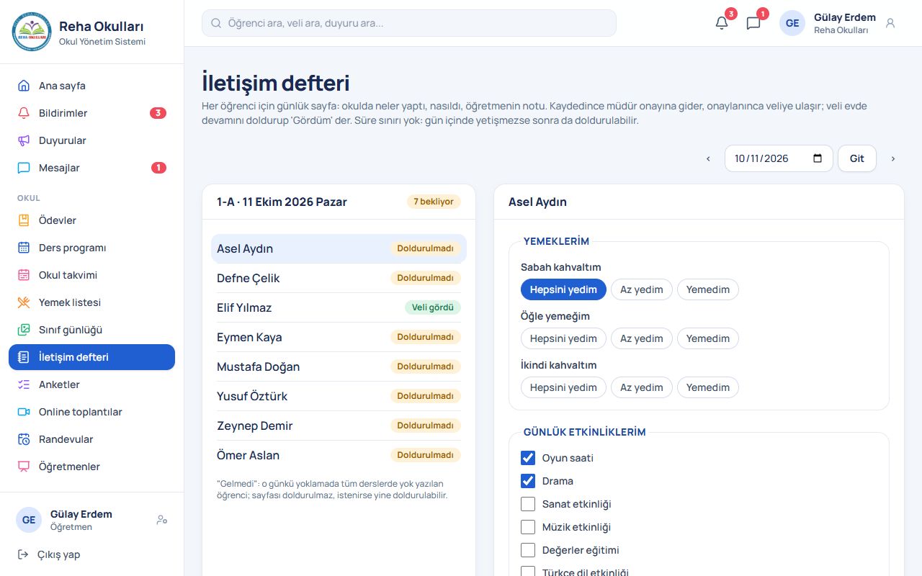
Task: Go to previous day arrow
Action: 708,158
